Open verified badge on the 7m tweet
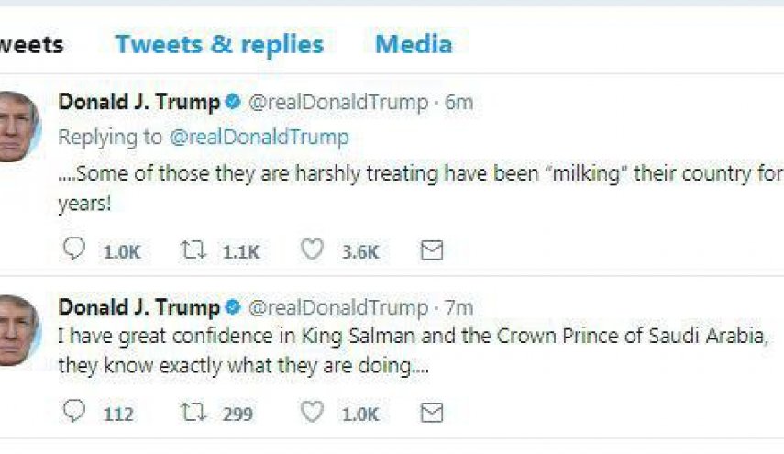The image size is (784, 454). click(x=233, y=306)
